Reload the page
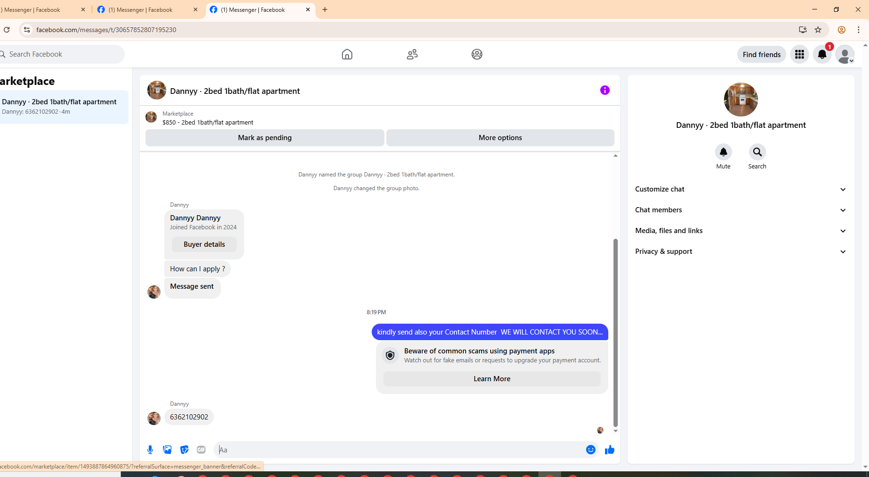The height and width of the screenshot is (477, 869). click(7, 30)
